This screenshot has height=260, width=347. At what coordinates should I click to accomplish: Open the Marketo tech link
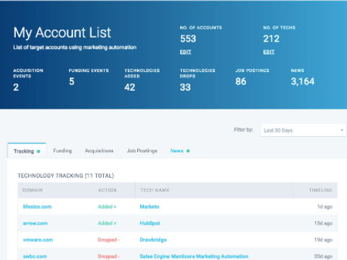pos(149,207)
